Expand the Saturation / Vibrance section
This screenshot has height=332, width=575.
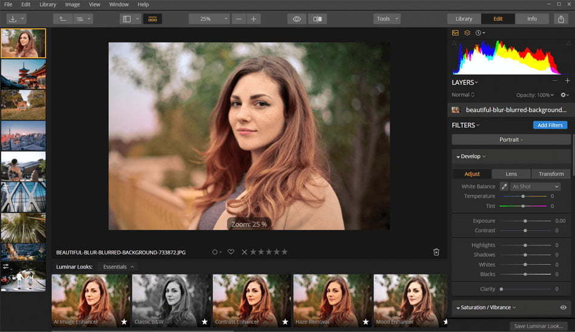coord(486,307)
